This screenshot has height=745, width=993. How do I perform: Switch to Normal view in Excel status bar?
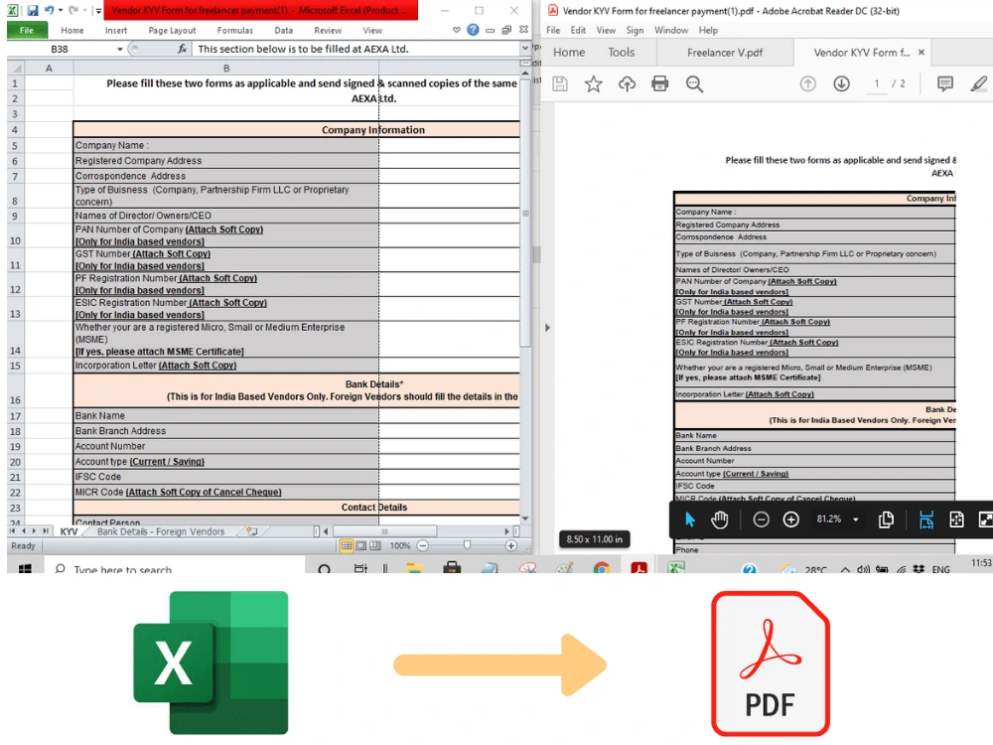click(x=347, y=545)
